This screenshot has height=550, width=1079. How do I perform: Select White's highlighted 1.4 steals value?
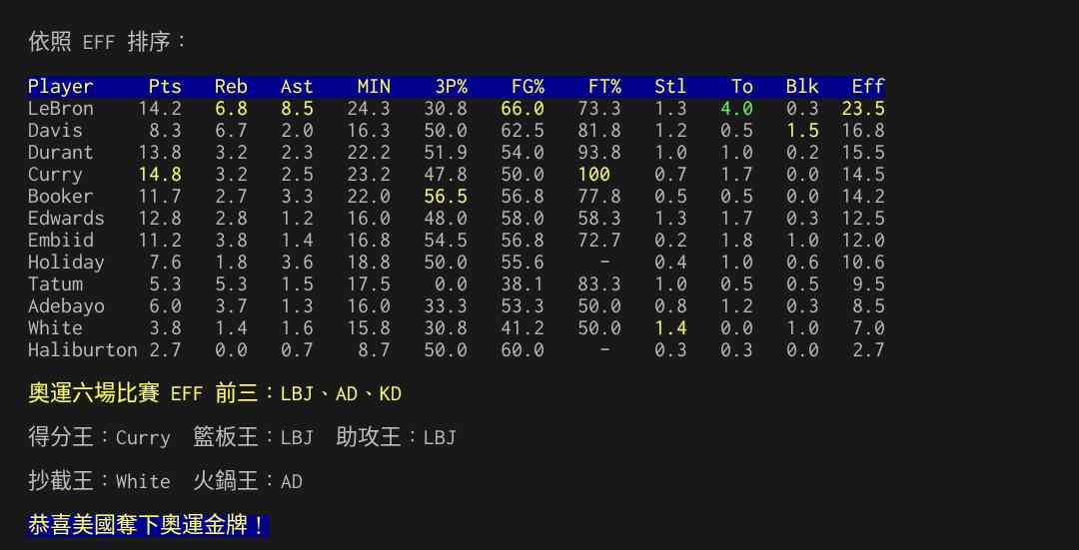coord(670,328)
